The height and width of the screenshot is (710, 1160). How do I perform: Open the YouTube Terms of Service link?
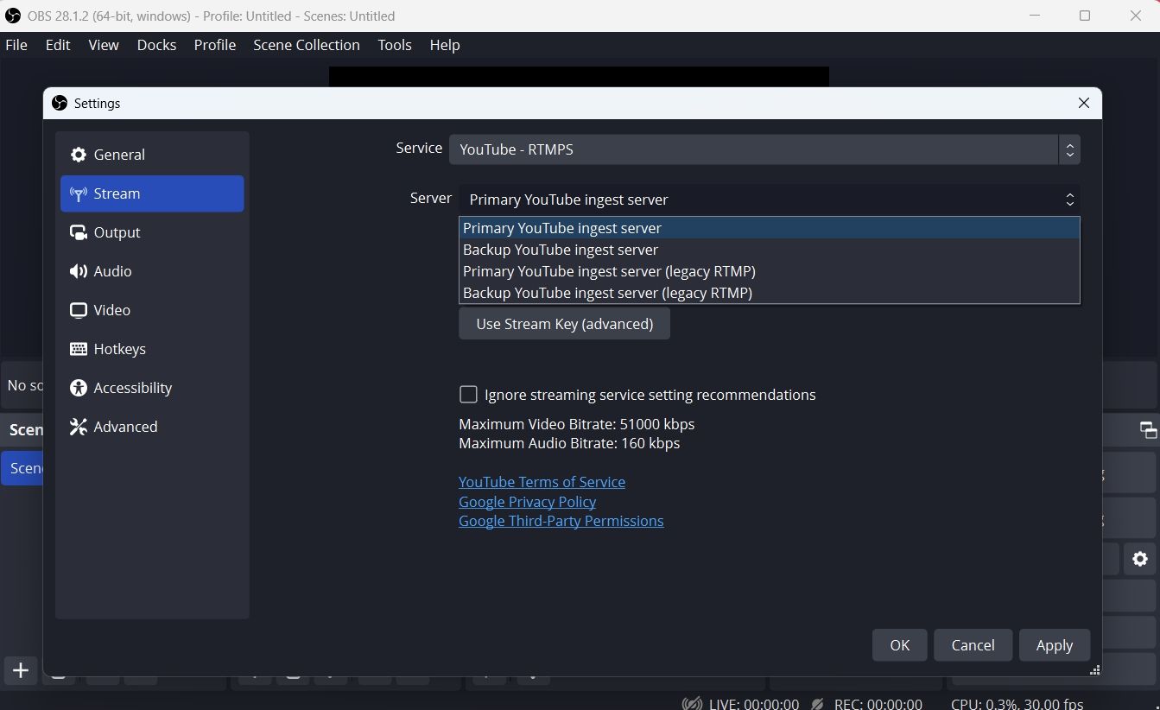tap(542, 482)
